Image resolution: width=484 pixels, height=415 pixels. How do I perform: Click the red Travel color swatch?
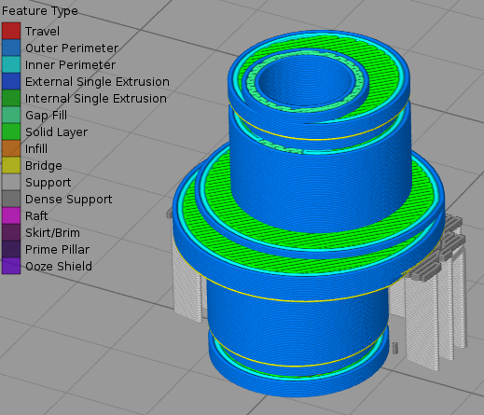pos(11,31)
